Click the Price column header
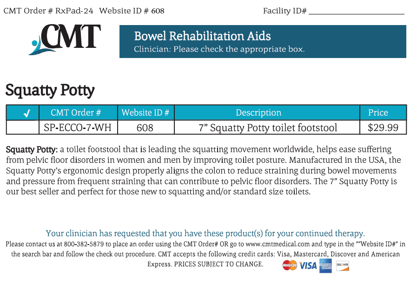 (378, 113)
